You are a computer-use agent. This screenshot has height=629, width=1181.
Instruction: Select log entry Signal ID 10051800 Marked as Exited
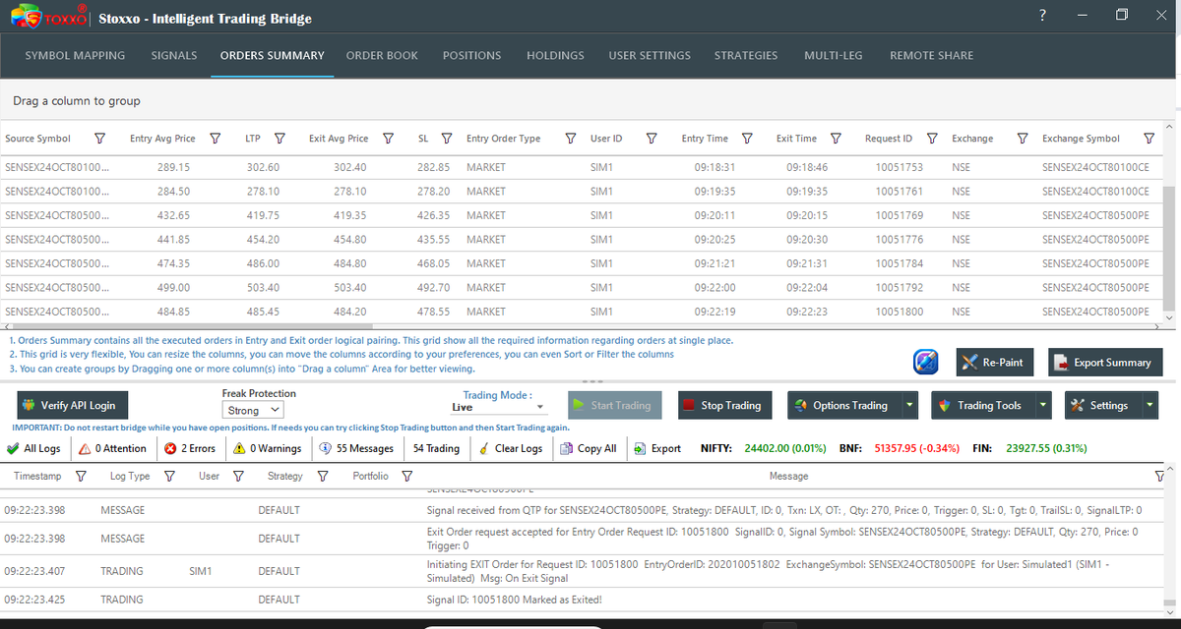581,600
